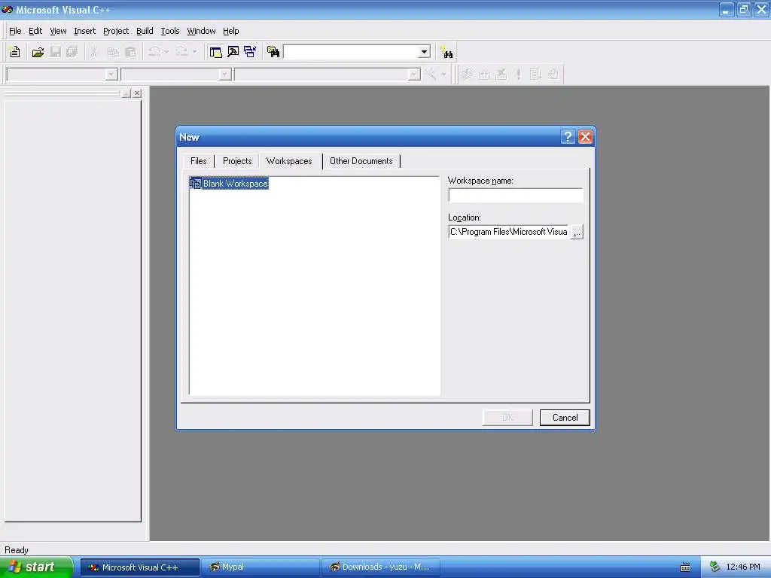Open the Window menu
Viewport: 771px width, 578px height.
tap(201, 31)
